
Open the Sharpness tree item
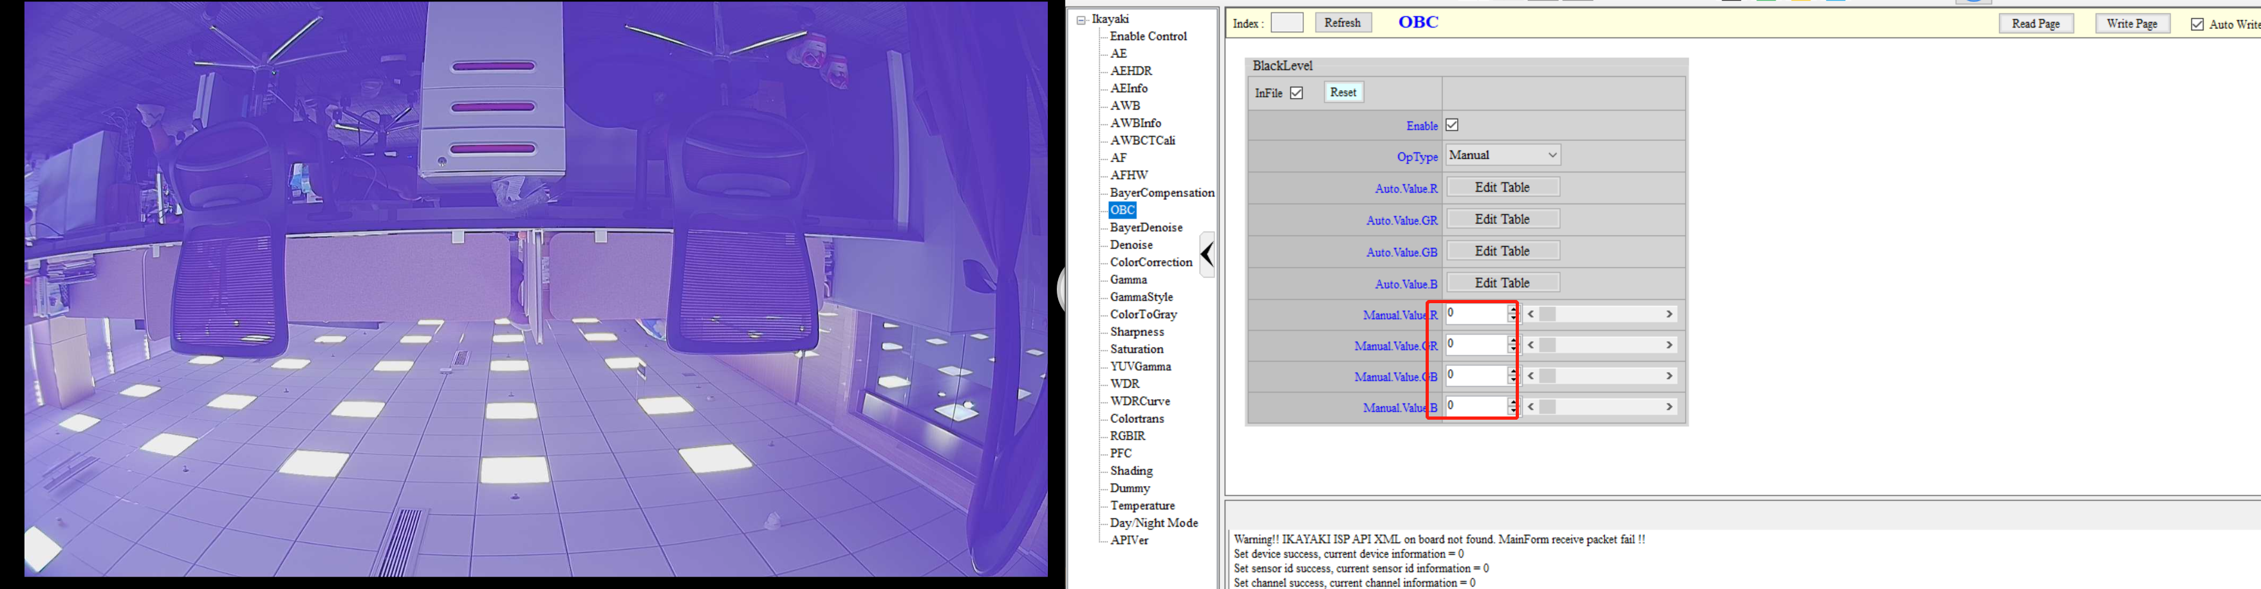pos(1137,332)
